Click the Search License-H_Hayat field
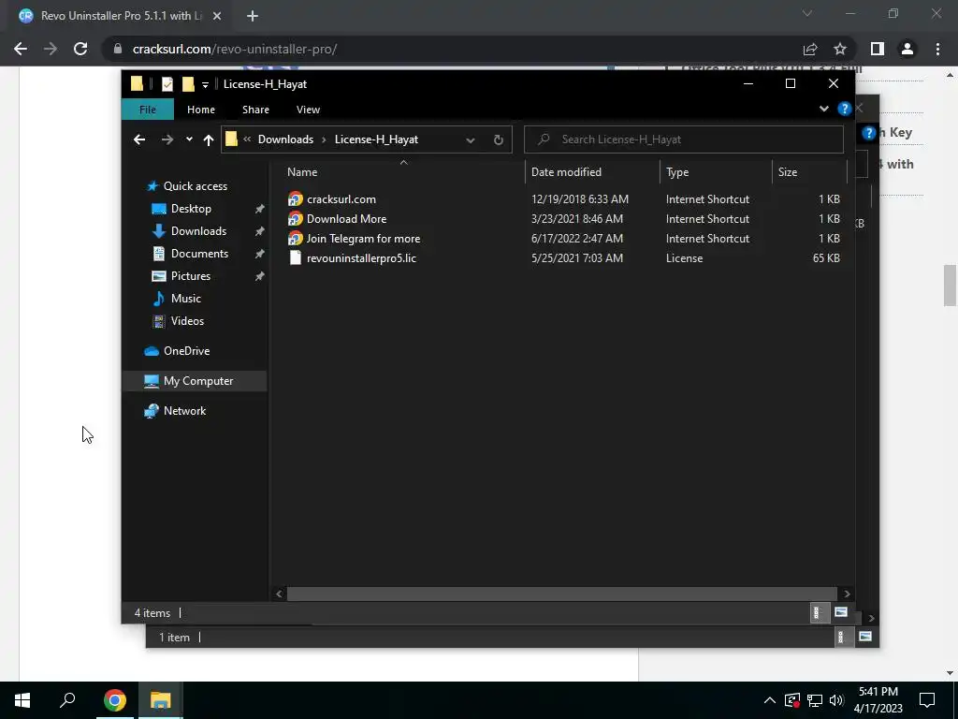Image resolution: width=958 pixels, height=719 pixels. pos(684,139)
